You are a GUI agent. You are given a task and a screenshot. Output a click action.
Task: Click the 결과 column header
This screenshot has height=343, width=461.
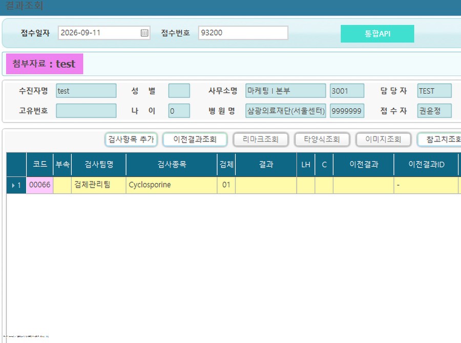click(266, 164)
